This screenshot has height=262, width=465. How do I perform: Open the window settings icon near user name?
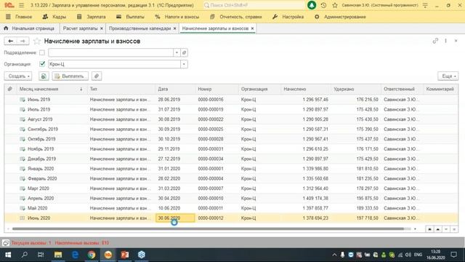tap(425, 5)
